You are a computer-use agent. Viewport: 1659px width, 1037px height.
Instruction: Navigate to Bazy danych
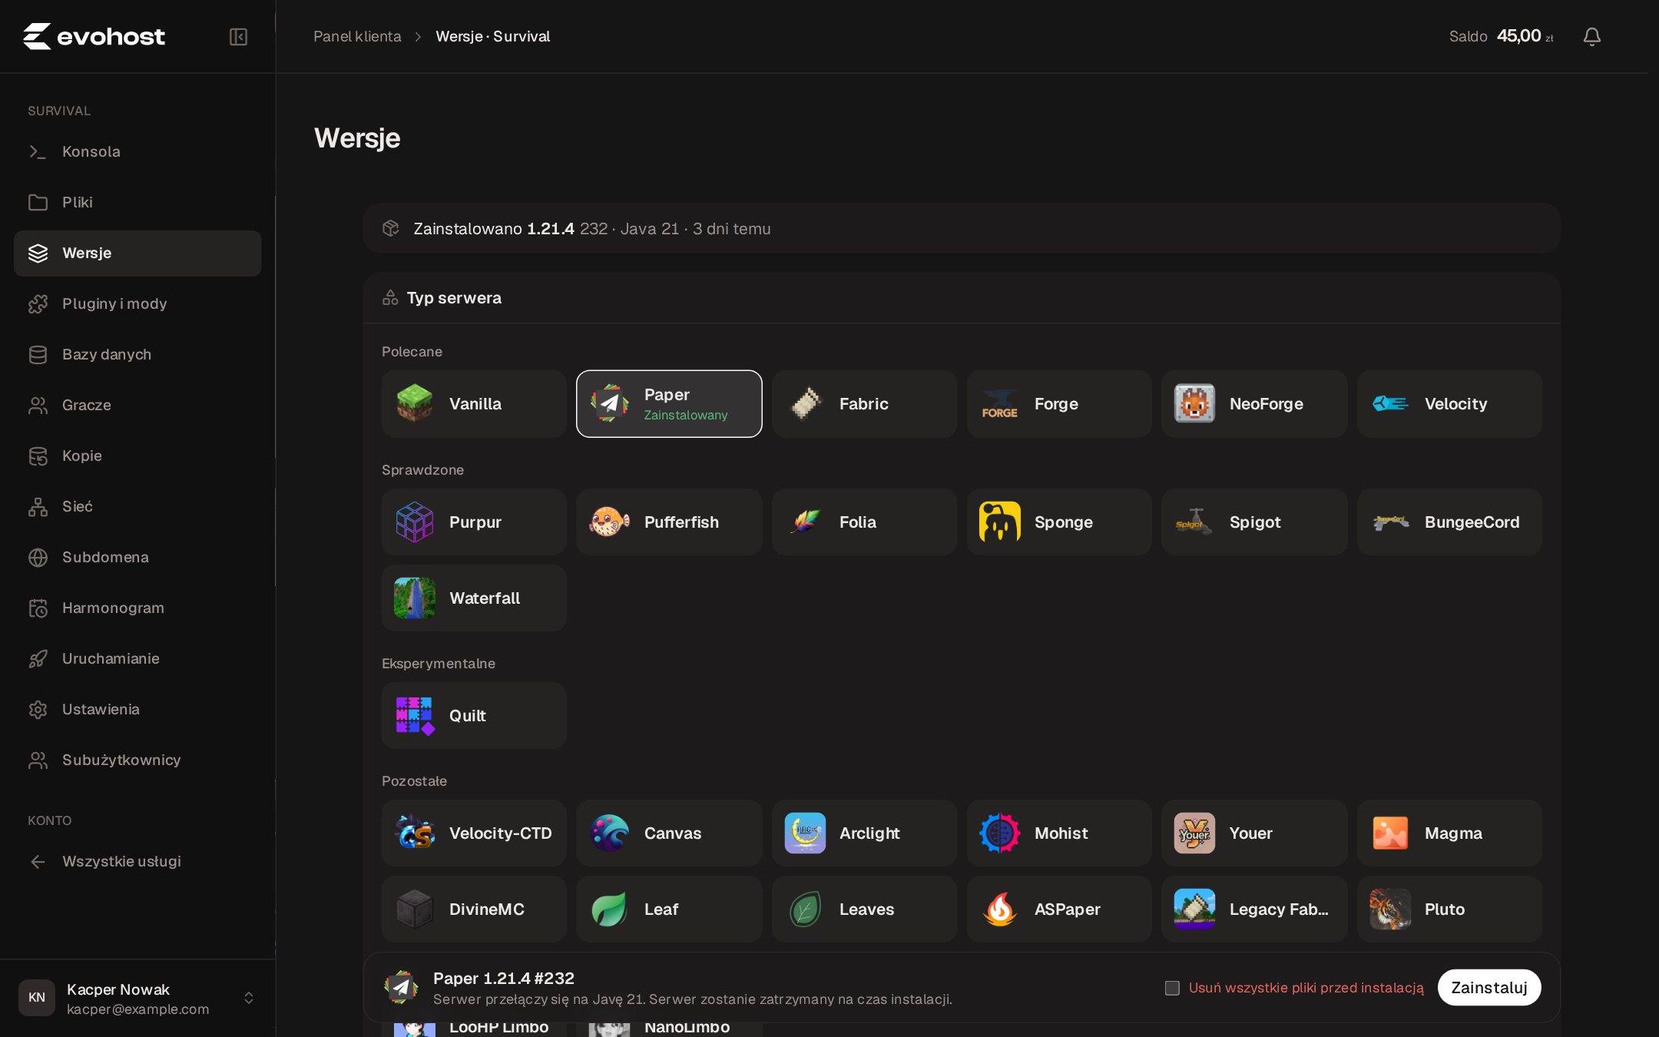(137, 355)
